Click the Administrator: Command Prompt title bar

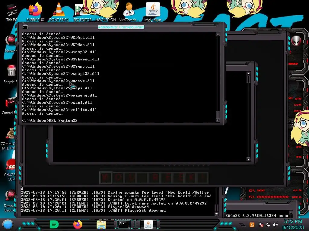pyautogui.click(x=121, y=27)
